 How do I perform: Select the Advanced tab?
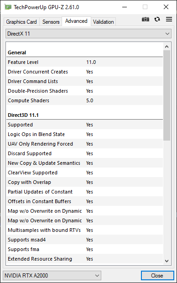(x=76, y=21)
